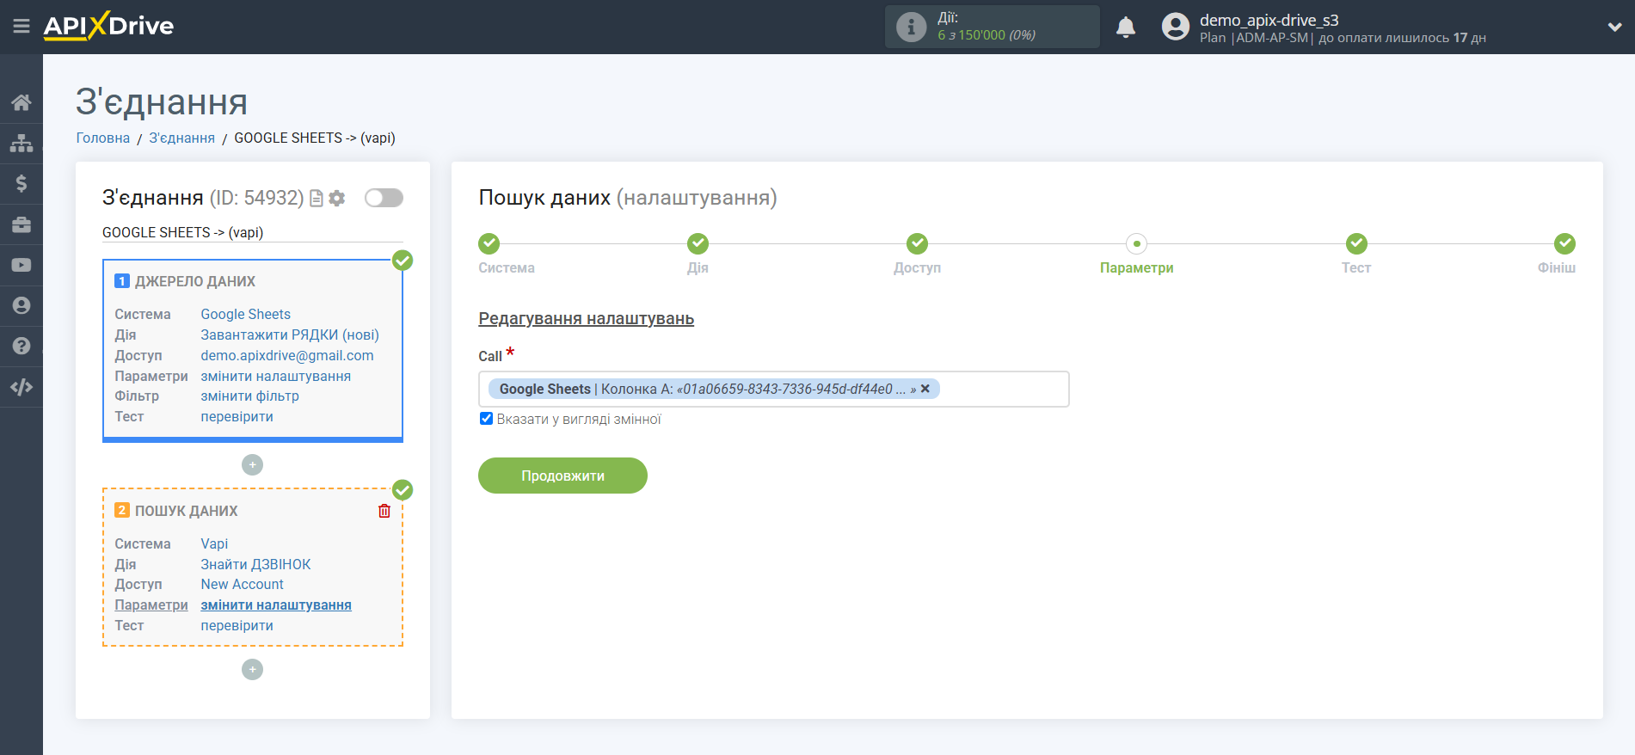The width and height of the screenshot is (1635, 755).
Task: Open the connection notes document icon
Action: [317, 198]
